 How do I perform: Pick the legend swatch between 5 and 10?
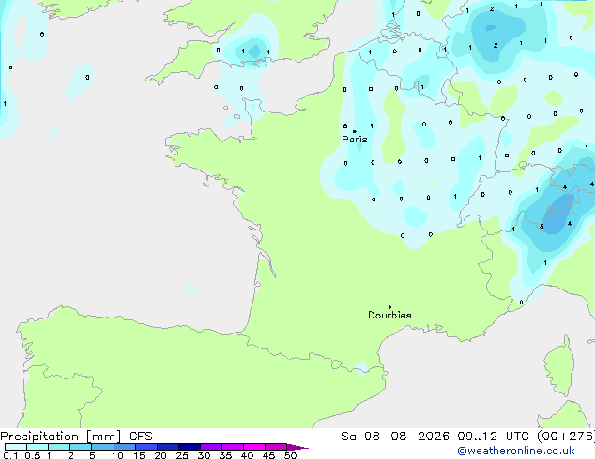(102, 447)
